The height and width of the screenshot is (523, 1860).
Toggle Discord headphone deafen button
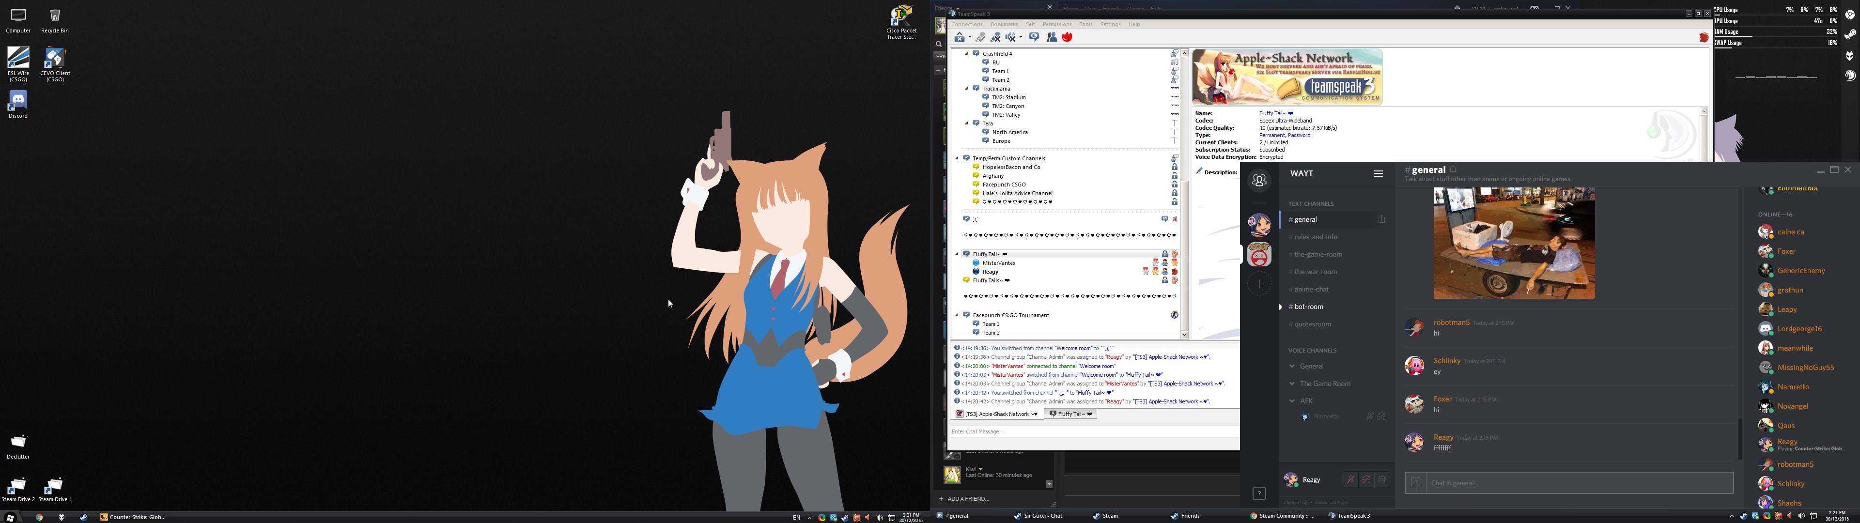1366,479
